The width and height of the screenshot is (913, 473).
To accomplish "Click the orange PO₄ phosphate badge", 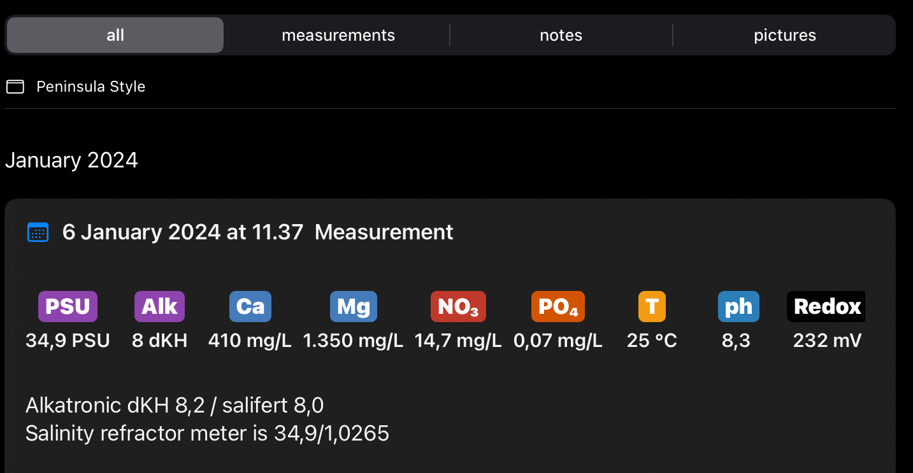I will [x=557, y=307].
